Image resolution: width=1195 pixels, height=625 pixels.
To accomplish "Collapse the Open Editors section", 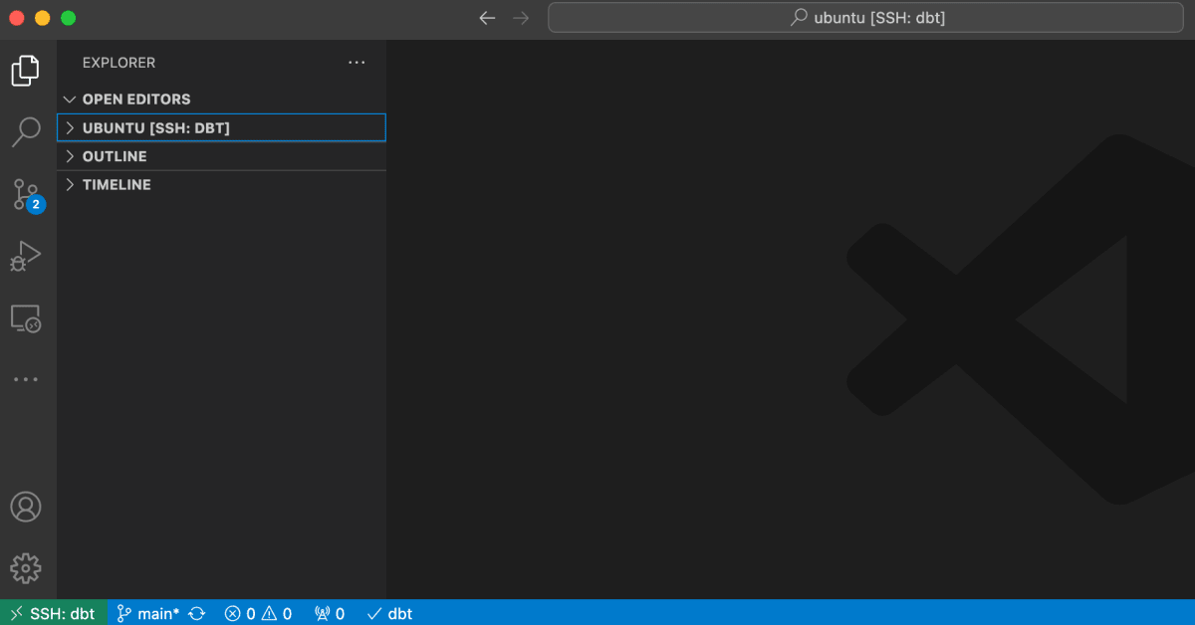I will [x=221, y=100].
